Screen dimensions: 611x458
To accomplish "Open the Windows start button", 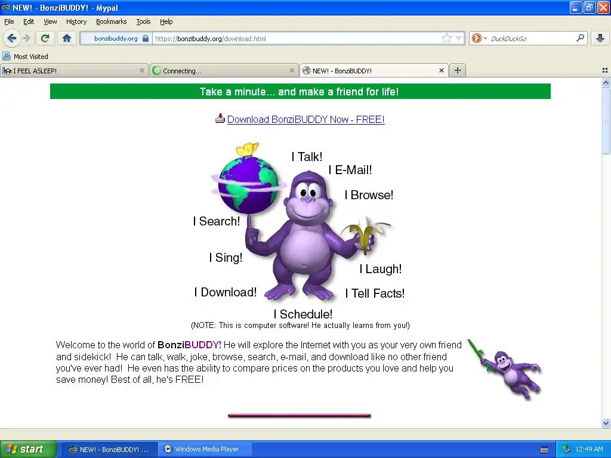I will (28, 449).
